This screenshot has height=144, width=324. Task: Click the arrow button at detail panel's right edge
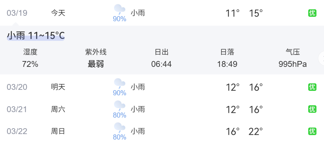point(322,58)
